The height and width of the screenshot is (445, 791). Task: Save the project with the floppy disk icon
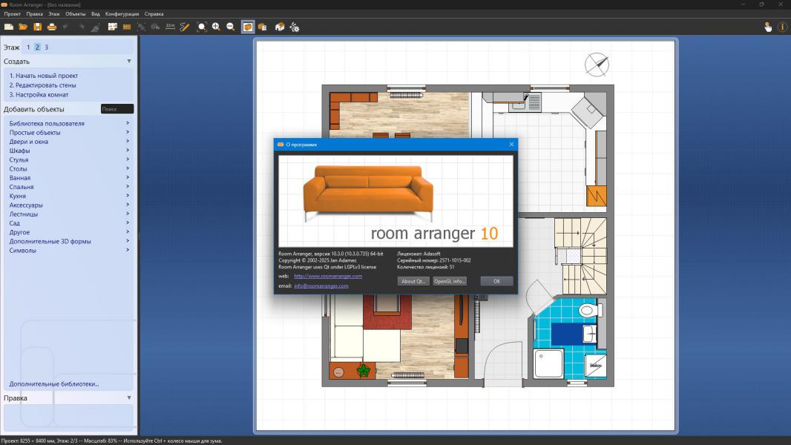point(37,27)
